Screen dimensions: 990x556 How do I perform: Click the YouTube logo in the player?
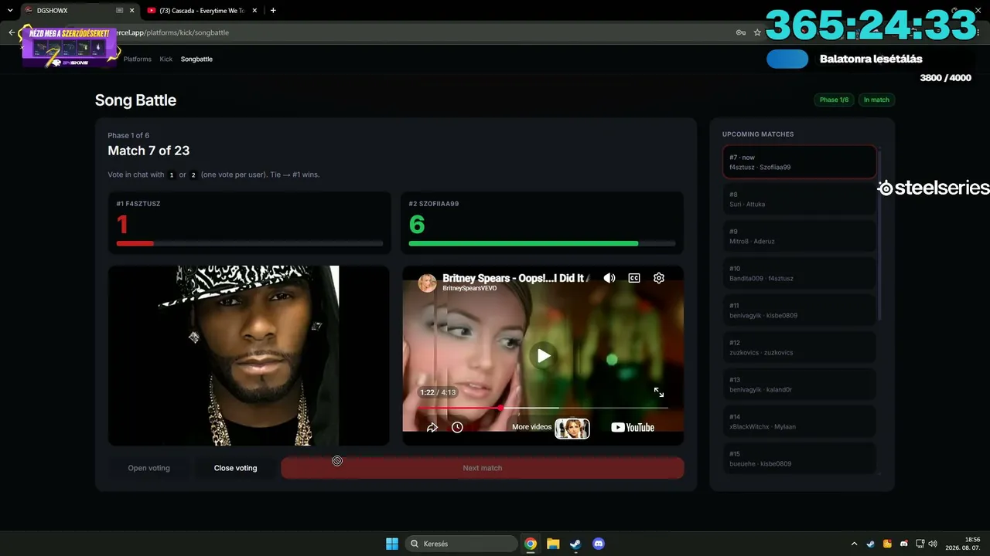(x=633, y=427)
